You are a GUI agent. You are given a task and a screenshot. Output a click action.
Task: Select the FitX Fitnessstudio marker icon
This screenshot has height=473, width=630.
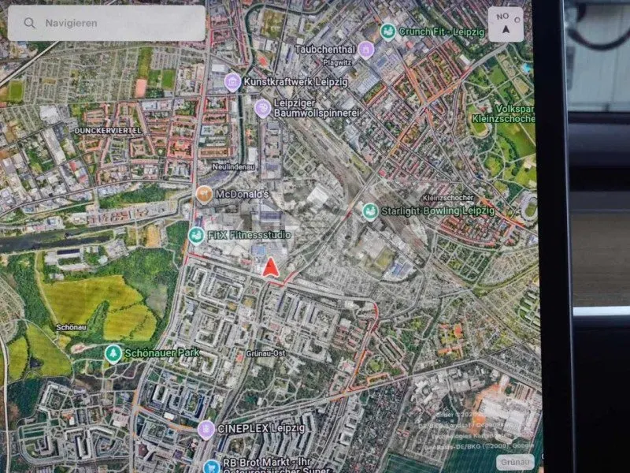tap(196, 236)
